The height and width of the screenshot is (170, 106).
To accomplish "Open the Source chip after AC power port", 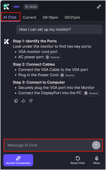I will pyautogui.click(x=53, y=57).
